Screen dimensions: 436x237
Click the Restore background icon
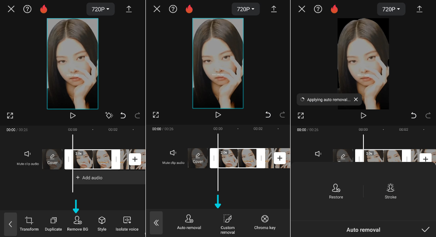pos(336,191)
